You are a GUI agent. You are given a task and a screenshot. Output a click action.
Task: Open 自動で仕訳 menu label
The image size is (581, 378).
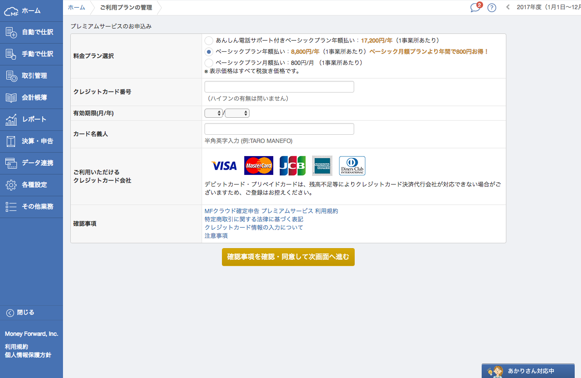[x=37, y=32]
